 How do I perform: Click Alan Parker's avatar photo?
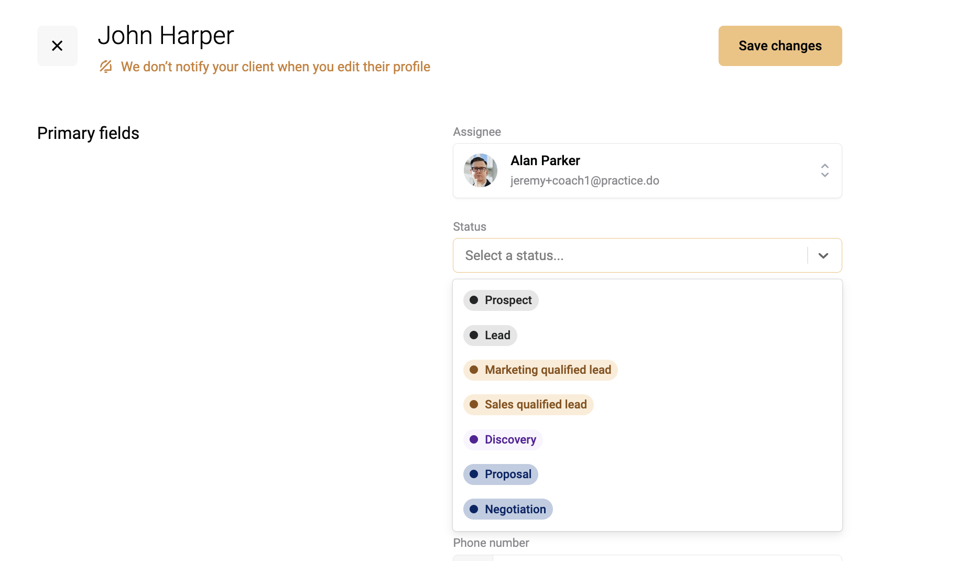[x=481, y=170]
